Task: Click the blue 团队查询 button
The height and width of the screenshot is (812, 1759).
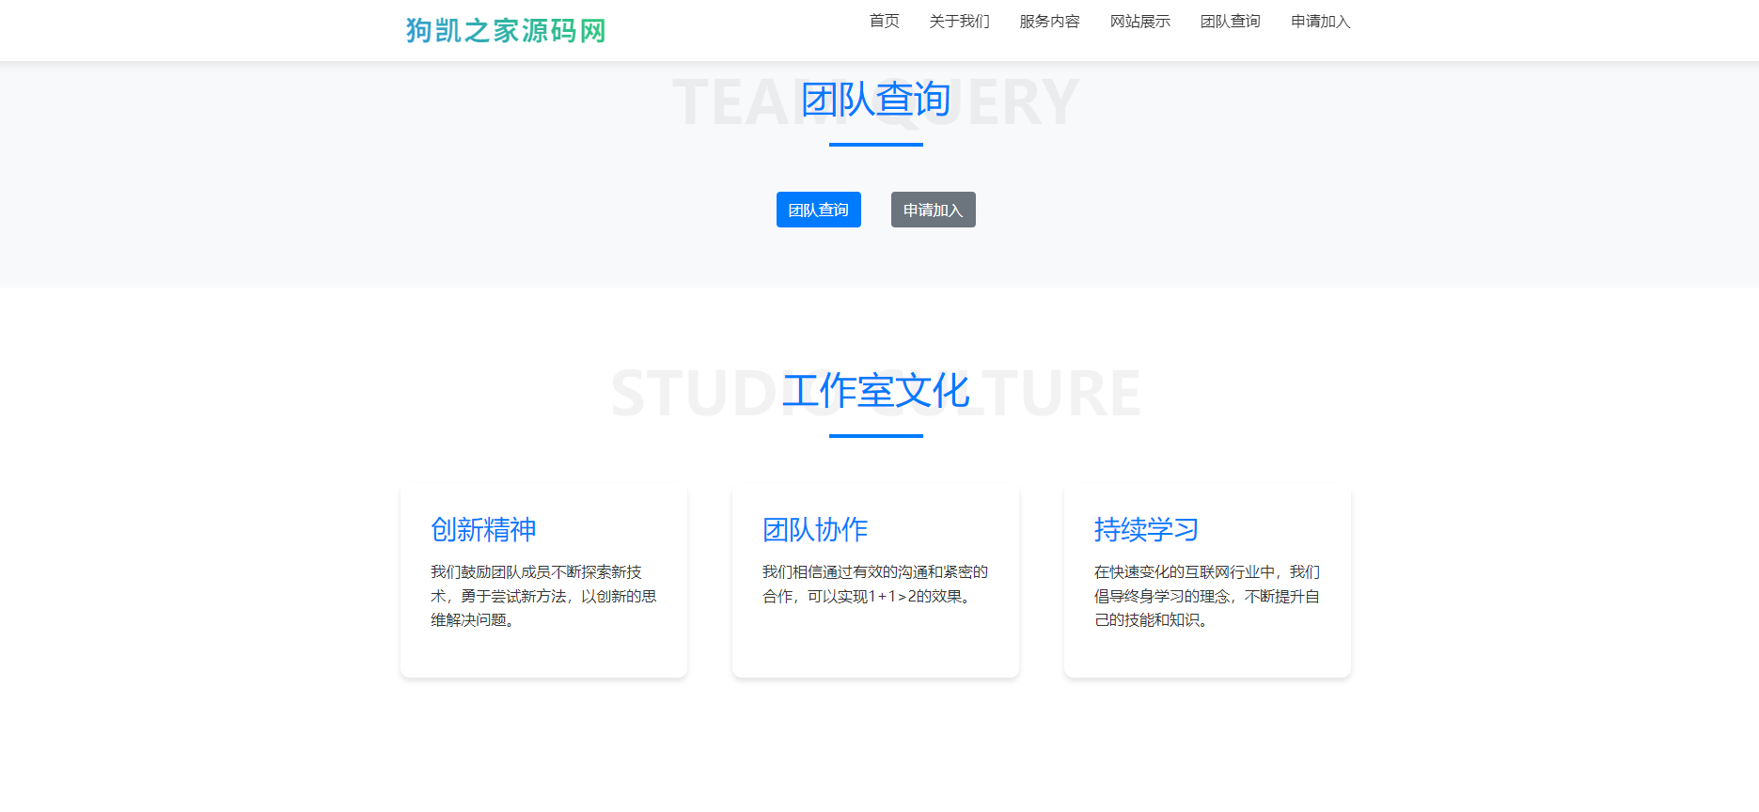Action: coord(819,210)
